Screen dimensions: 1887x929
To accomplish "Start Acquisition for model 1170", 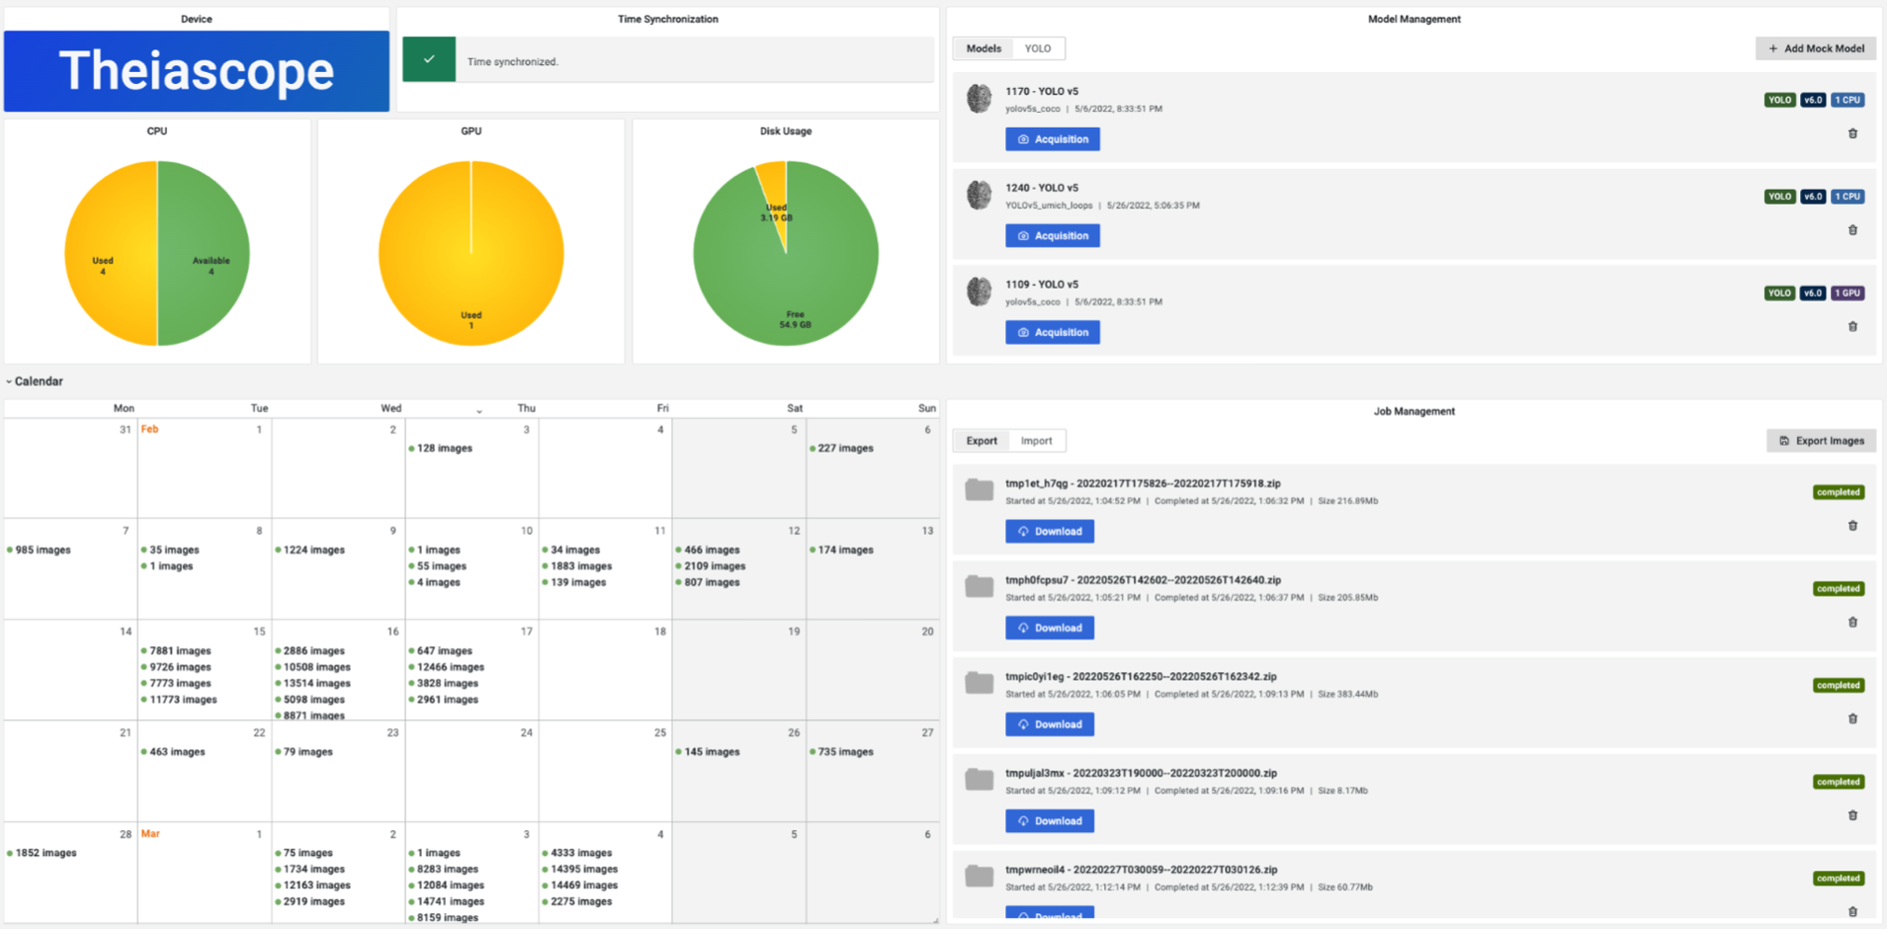I will click(1053, 139).
